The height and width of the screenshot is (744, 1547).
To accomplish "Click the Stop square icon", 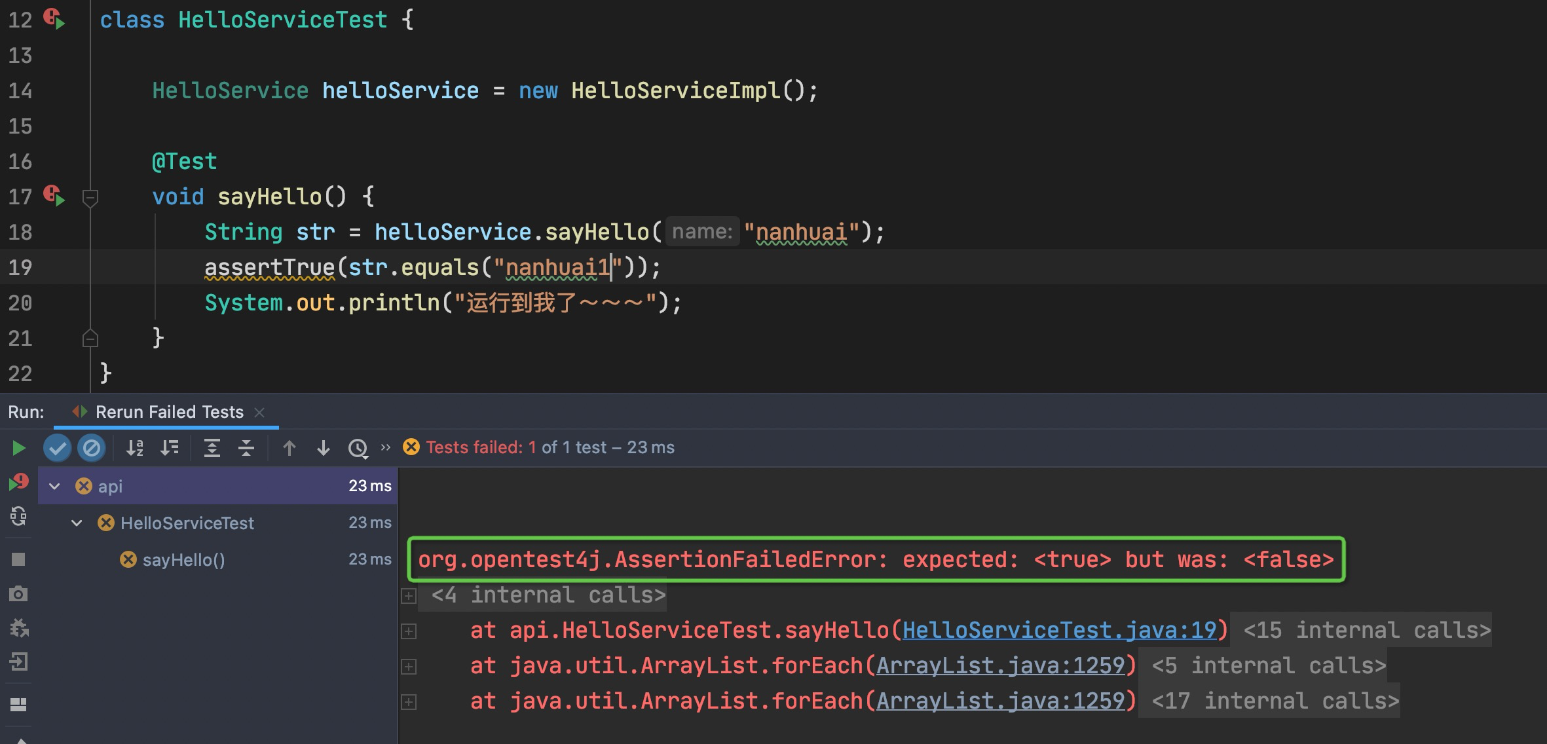I will (x=18, y=559).
